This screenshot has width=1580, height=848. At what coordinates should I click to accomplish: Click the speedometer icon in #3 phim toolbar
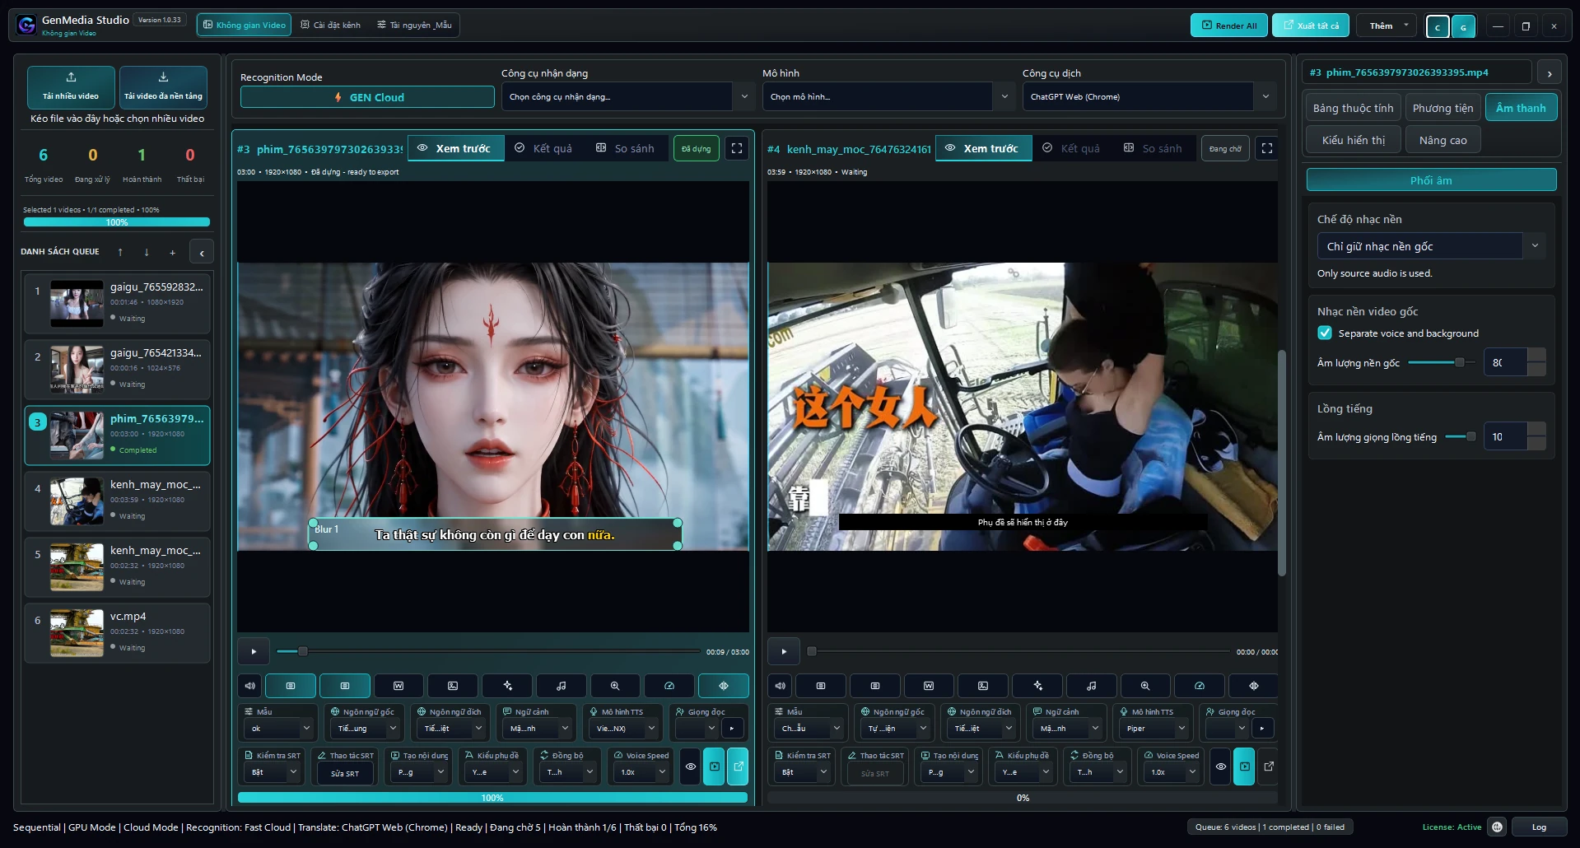(x=669, y=685)
